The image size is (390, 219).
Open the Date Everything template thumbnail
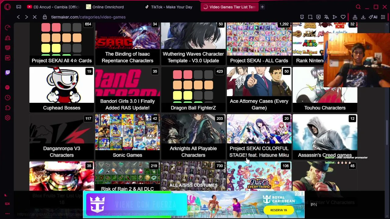coord(259,176)
